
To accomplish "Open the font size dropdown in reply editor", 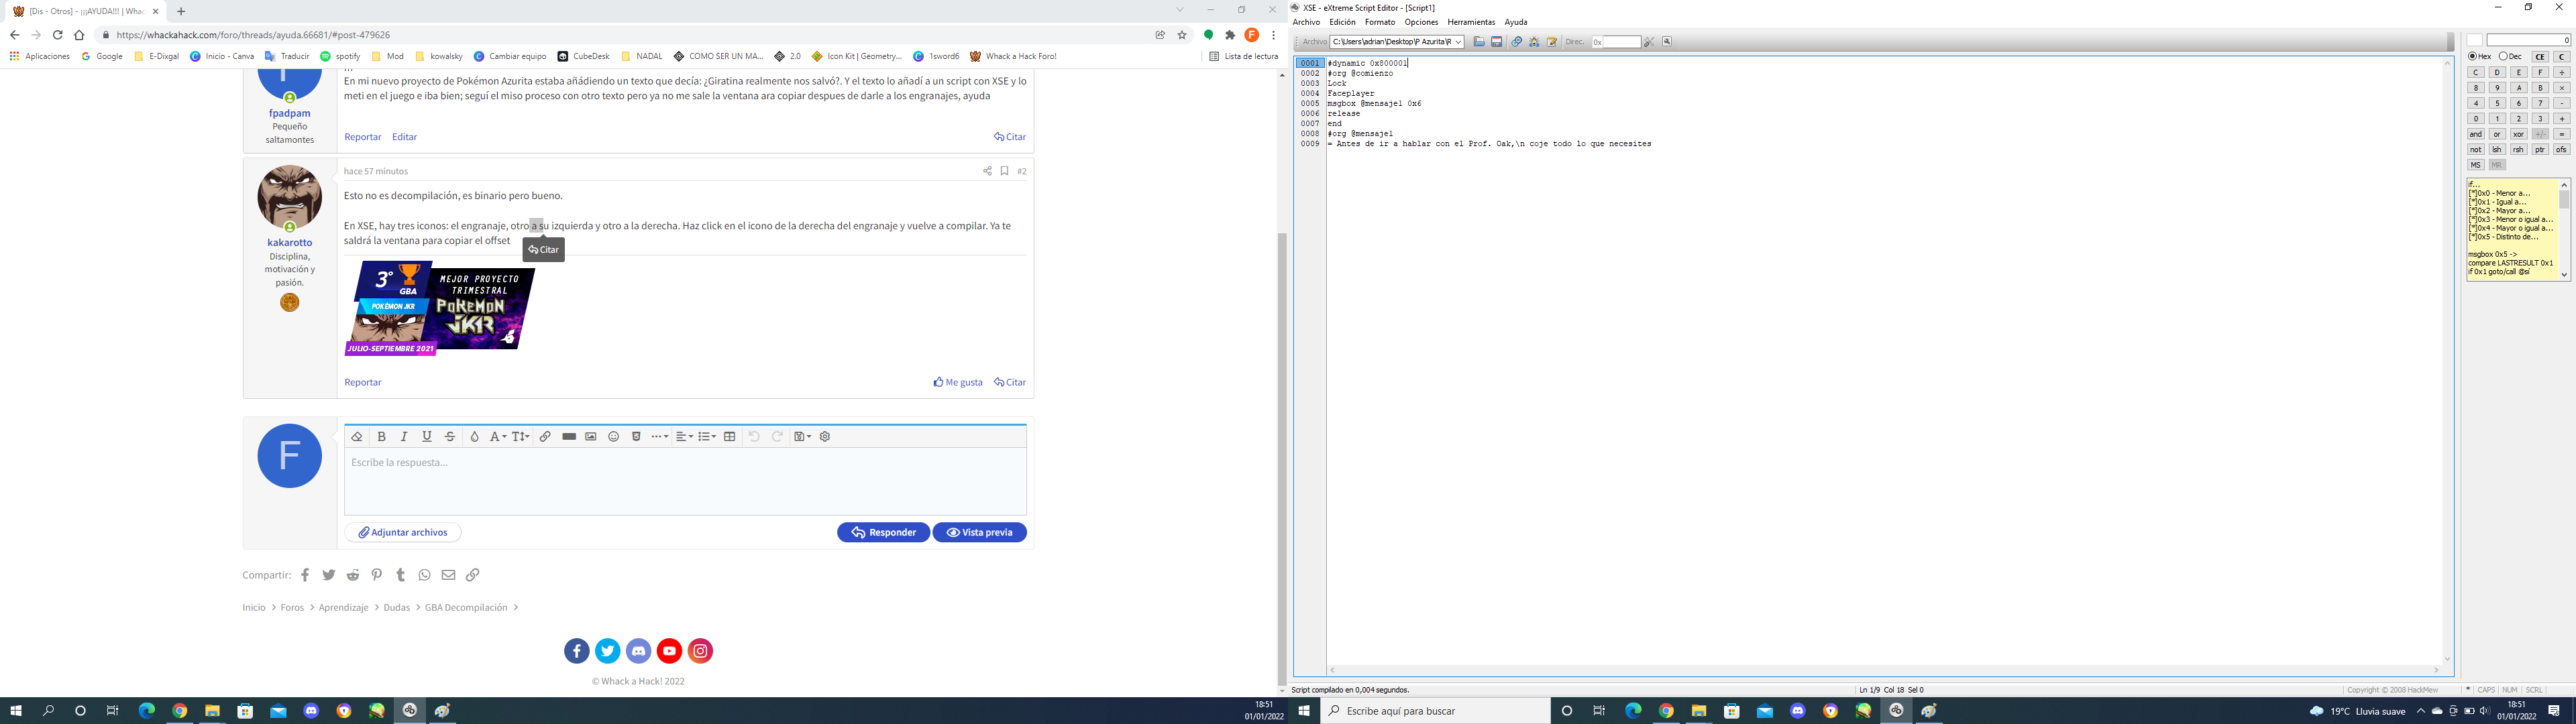I will 521,437.
